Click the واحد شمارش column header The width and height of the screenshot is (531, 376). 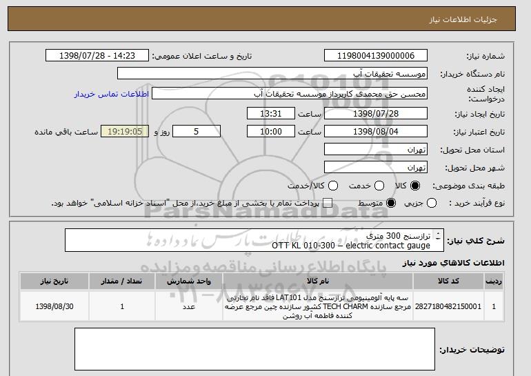(189, 281)
